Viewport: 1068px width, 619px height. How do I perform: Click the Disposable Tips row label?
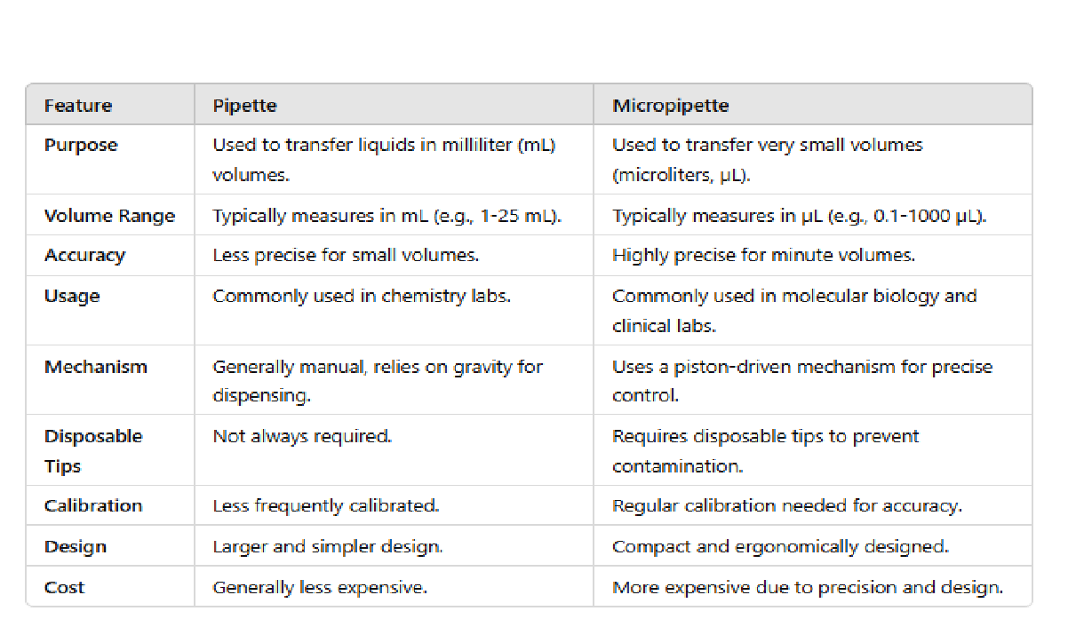pyautogui.click(x=92, y=450)
